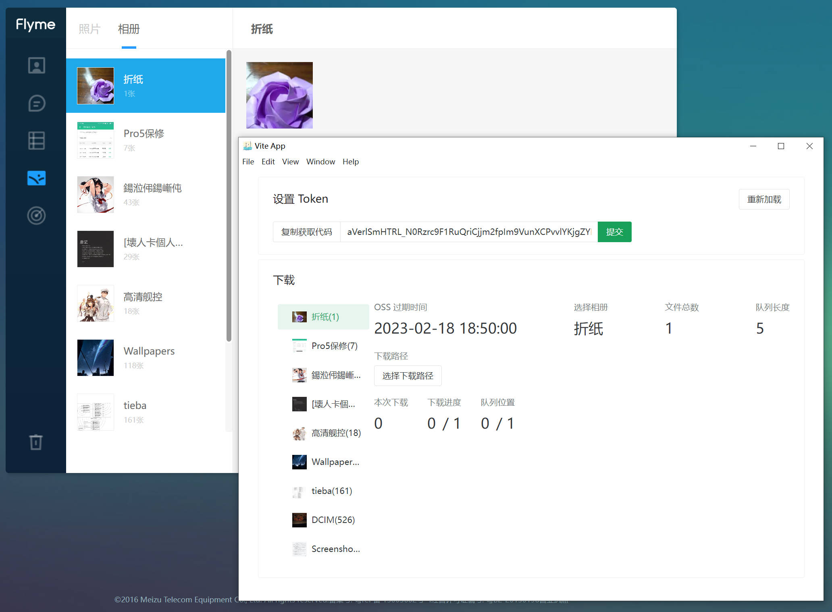Switch to the 照片 tab
The image size is (832, 612).
click(x=89, y=29)
